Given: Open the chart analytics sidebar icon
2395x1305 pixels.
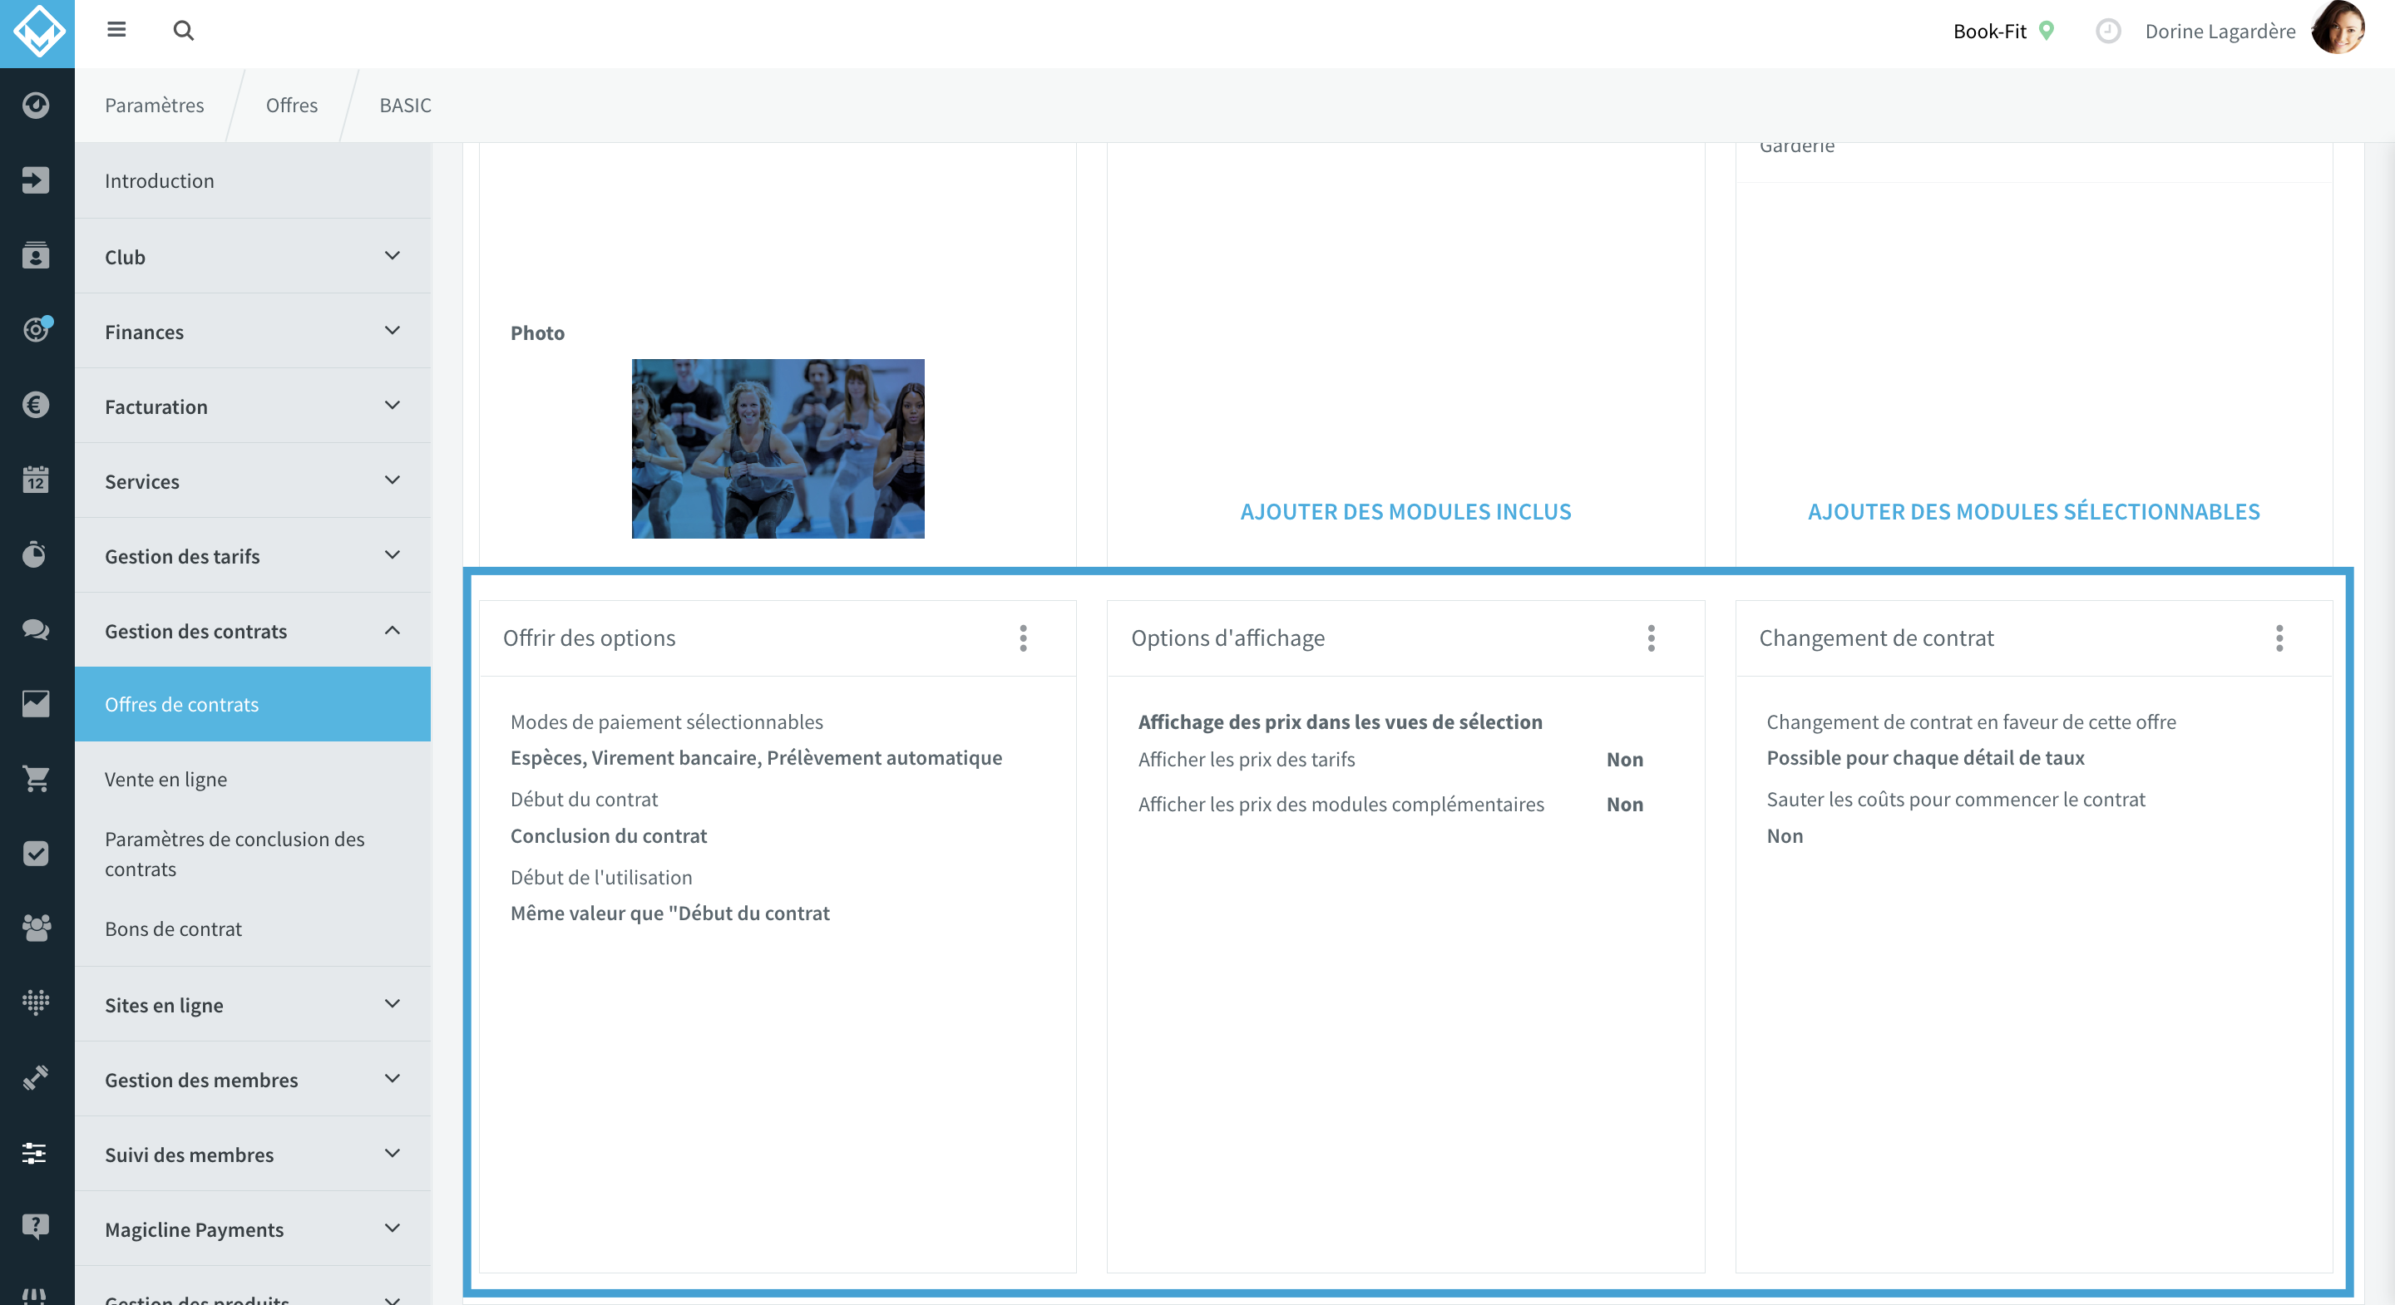Looking at the screenshot, I should (37, 704).
